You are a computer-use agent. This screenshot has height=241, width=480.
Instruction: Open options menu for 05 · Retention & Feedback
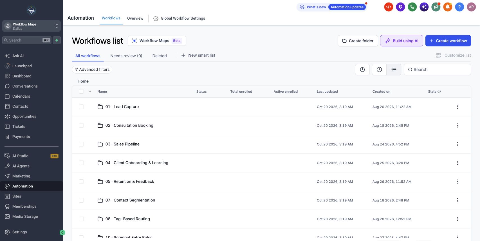[457, 182]
